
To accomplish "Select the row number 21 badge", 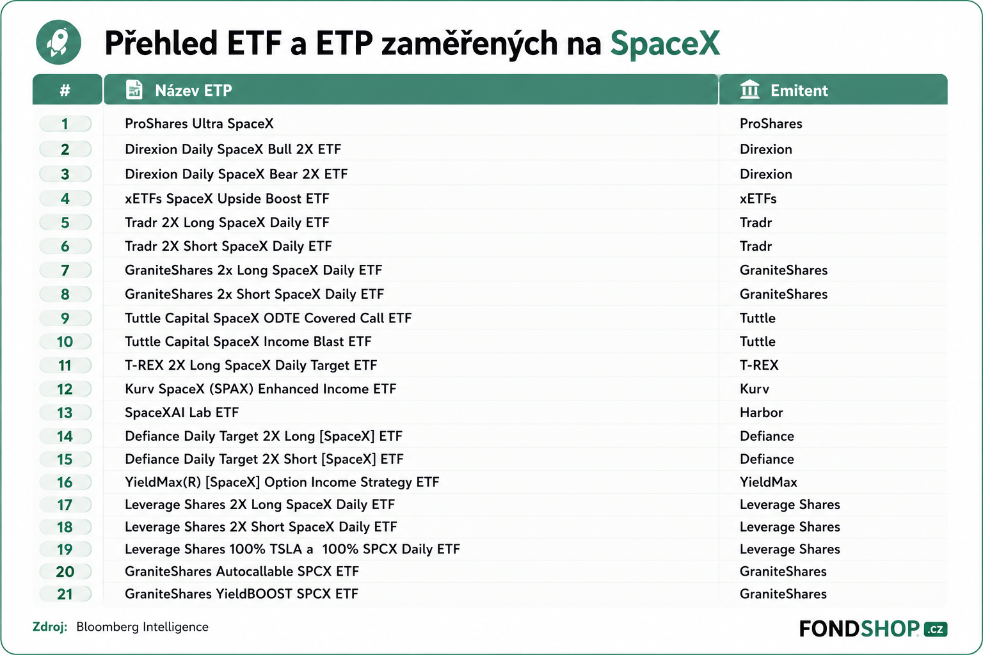I will (x=65, y=594).
